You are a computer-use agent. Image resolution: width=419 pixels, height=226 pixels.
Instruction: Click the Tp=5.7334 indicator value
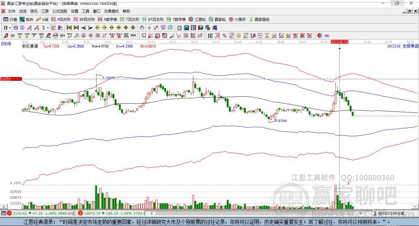click(51, 46)
